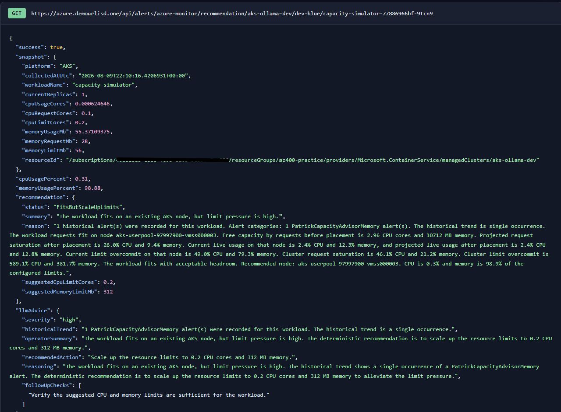The image size is (561, 412).
Task: Click the resourceId path value
Action: [x=302, y=160]
